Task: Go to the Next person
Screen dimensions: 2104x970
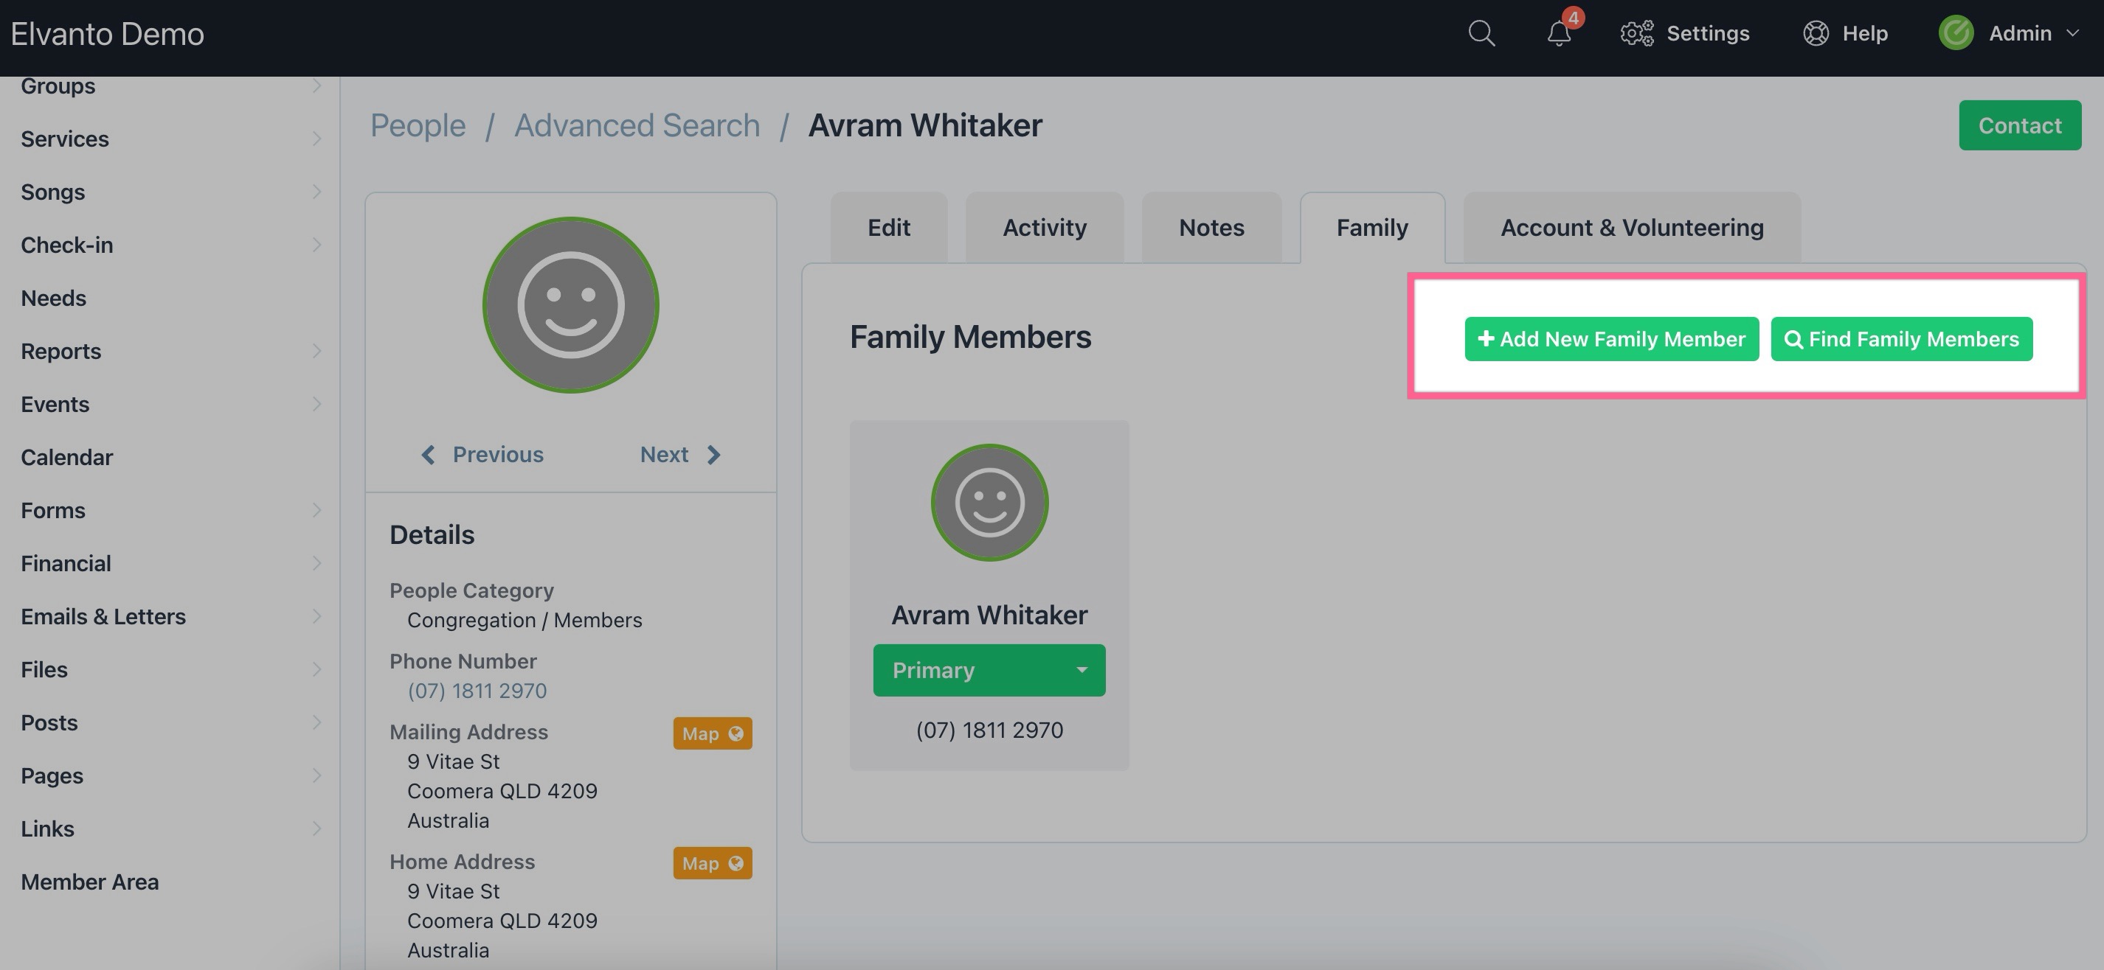Action: coord(679,454)
